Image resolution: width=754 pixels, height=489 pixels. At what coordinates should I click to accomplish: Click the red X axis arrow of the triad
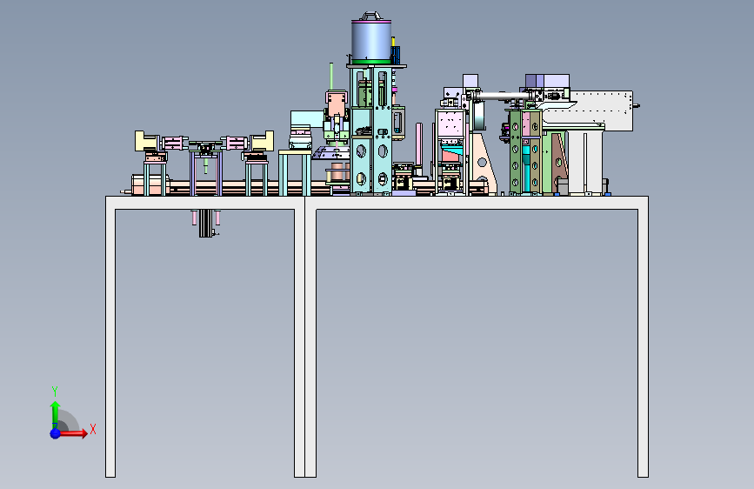(x=73, y=433)
